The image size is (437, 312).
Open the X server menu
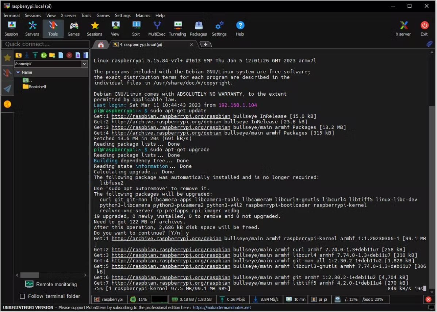click(x=69, y=16)
